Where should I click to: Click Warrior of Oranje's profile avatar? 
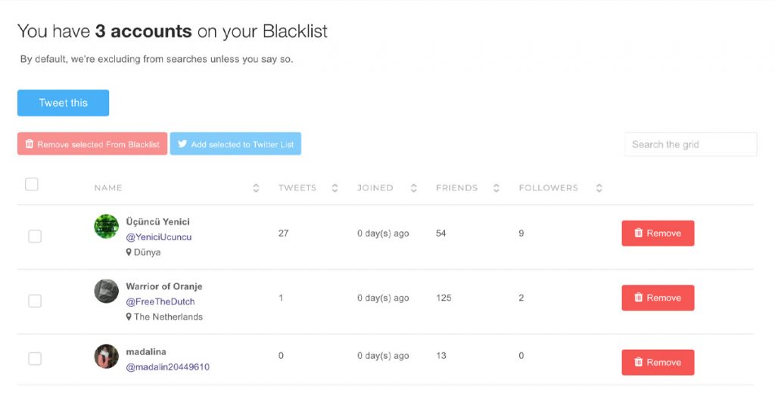point(106,291)
